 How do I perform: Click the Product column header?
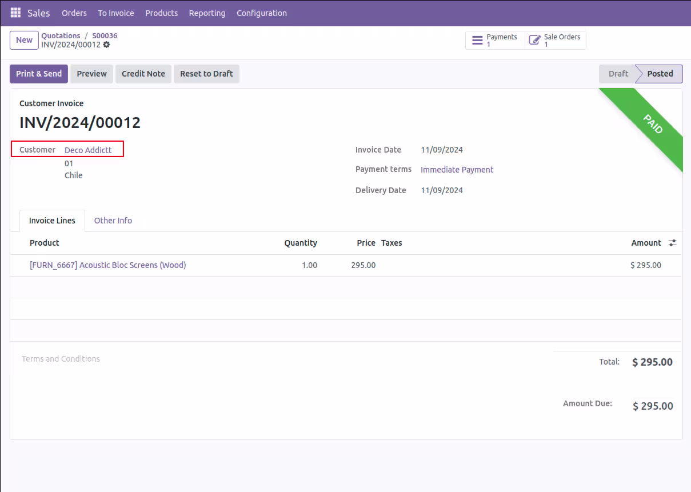[x=44, y=243]
